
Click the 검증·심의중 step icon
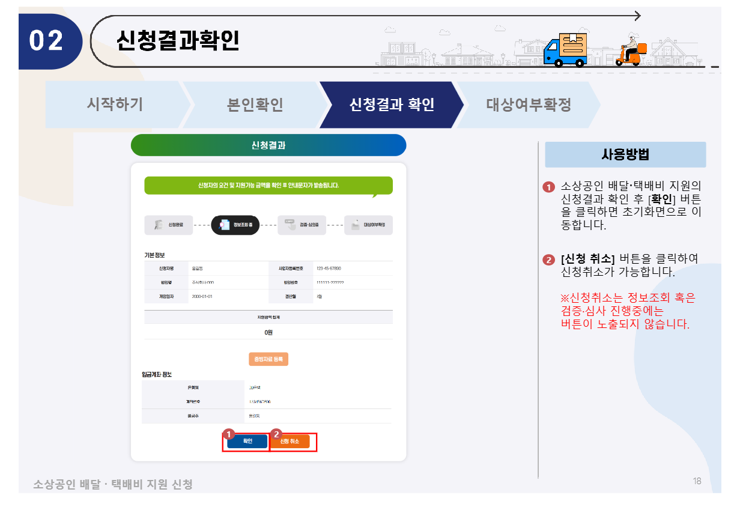point(291,225)
